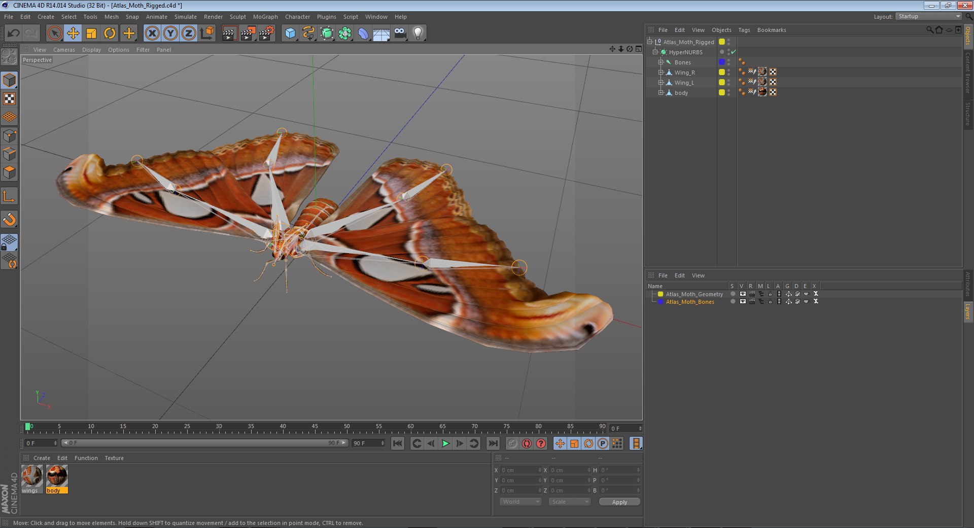Click Bones layer color swatch

721,62
